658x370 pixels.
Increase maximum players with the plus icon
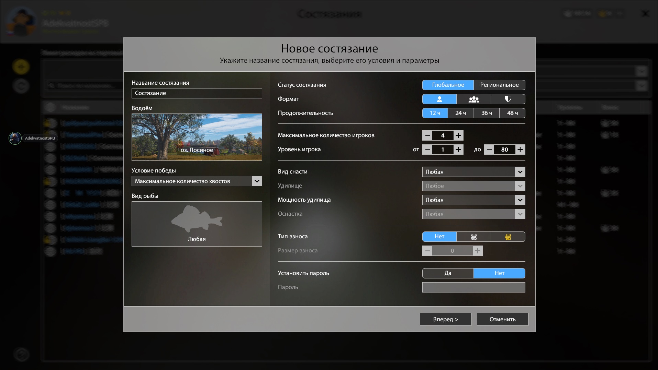(x=458, y=135)
